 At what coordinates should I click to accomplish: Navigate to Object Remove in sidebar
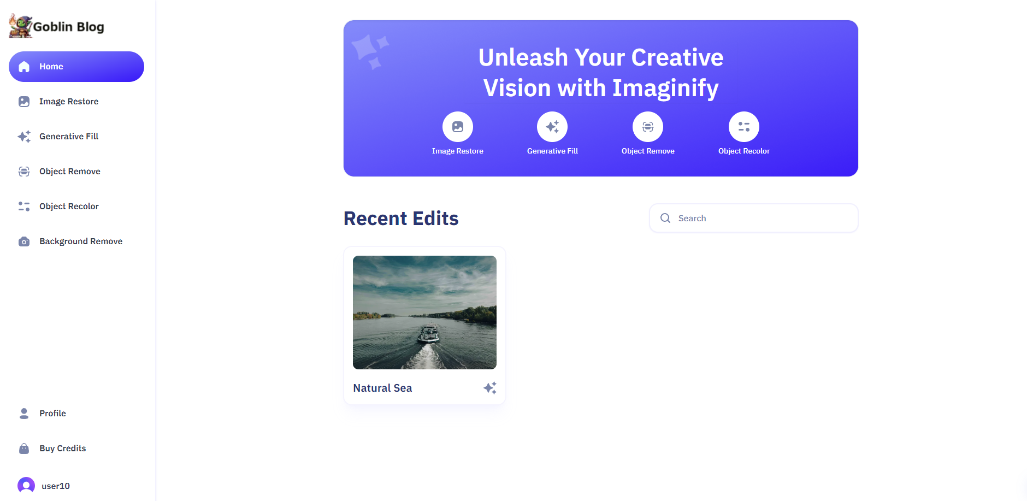tap(70, 172)
